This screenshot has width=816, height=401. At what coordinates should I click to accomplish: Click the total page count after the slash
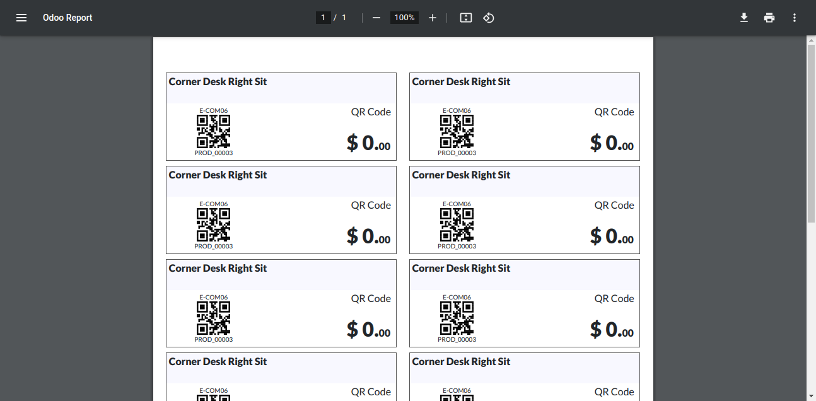point(344,18)
